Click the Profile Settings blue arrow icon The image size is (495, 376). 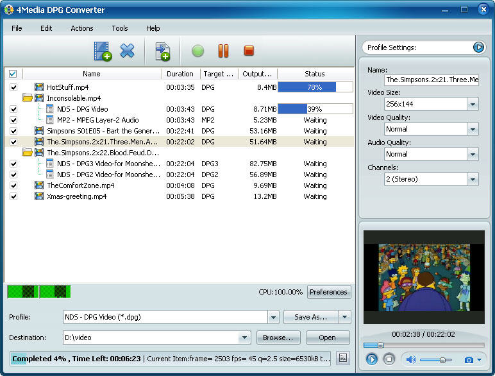click(478, 47)
